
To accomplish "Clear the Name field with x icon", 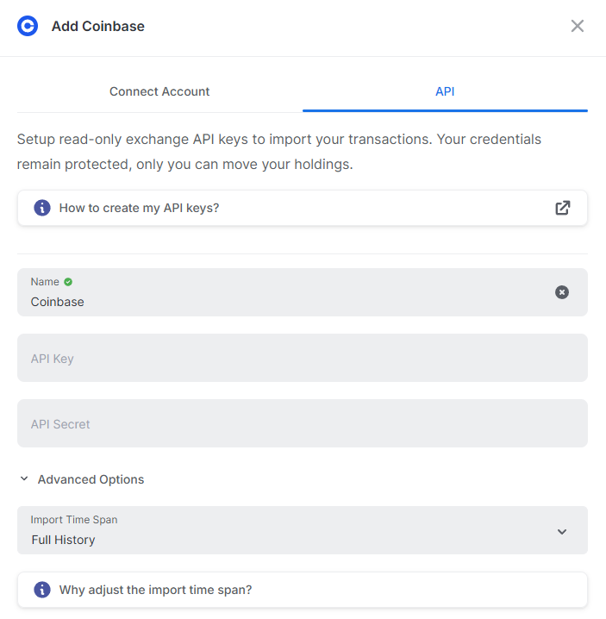I will [x=562, y=292].
